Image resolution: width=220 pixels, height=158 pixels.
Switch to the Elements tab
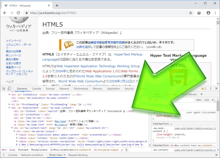[22, 89]
